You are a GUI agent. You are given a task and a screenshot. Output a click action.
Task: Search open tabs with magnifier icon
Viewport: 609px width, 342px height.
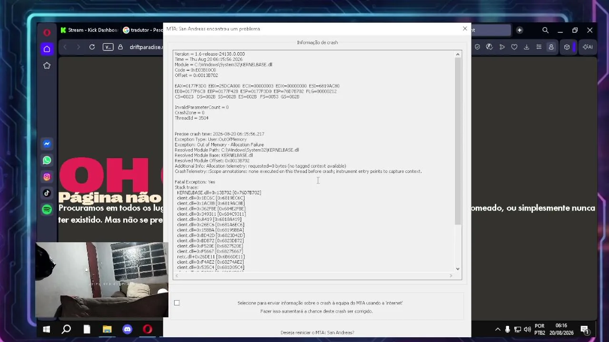coord(545,30)
